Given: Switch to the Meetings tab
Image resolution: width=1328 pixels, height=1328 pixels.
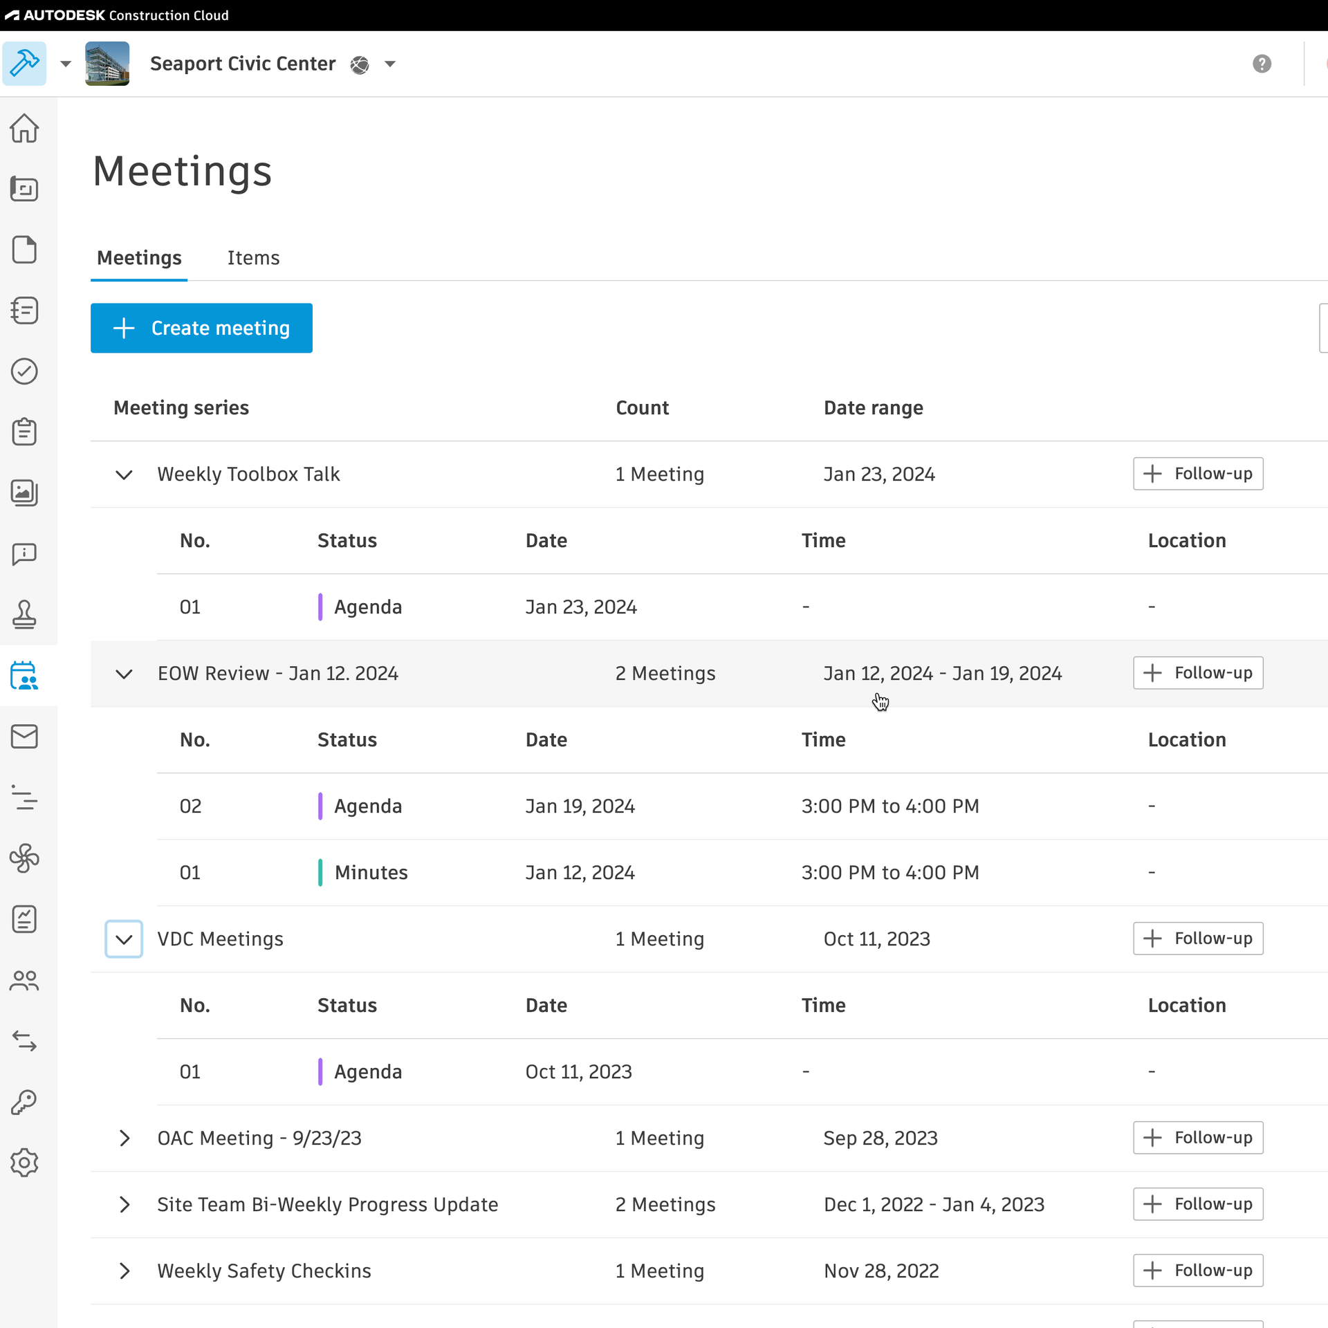Looking at the screenshot, I should [139, 258].
